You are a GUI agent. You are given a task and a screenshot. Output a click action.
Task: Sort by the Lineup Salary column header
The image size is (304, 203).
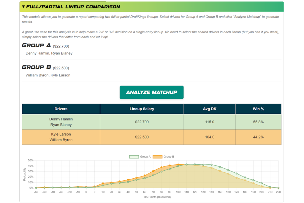[142, 109]
